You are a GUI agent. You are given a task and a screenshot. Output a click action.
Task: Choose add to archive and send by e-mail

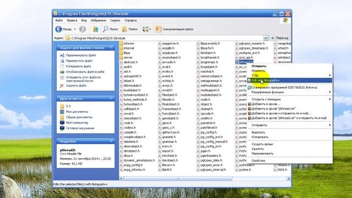[289, 113]
